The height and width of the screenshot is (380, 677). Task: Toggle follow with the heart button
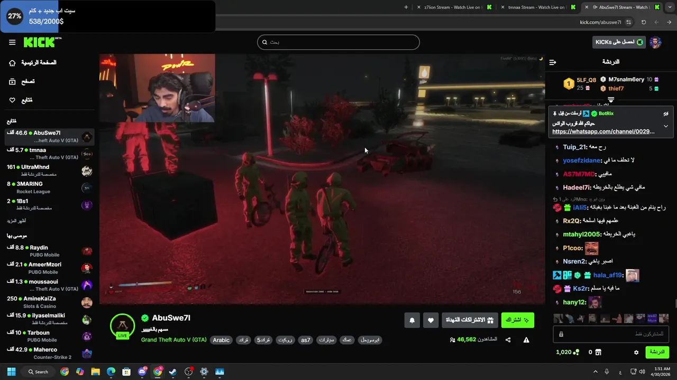431,320
